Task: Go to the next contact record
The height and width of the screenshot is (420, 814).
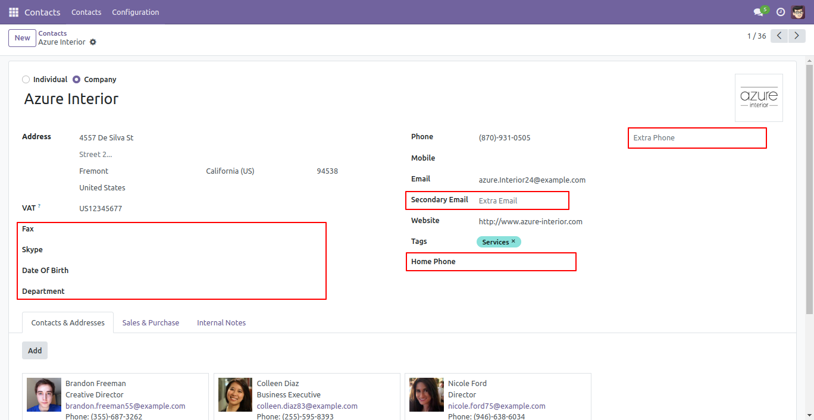Action: coord(797,36)
